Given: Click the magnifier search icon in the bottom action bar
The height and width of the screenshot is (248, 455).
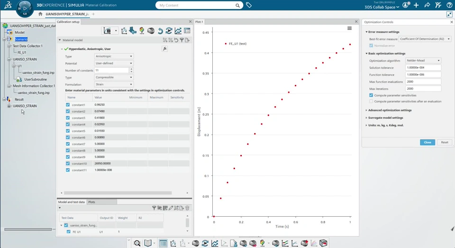Looking at the screenshot, I should pyautogui.click(x=137, y=243).
